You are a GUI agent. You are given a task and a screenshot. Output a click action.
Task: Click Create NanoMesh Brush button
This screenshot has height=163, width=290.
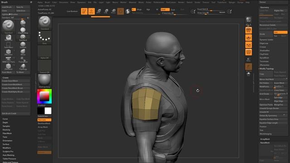[x=15, y=88]
